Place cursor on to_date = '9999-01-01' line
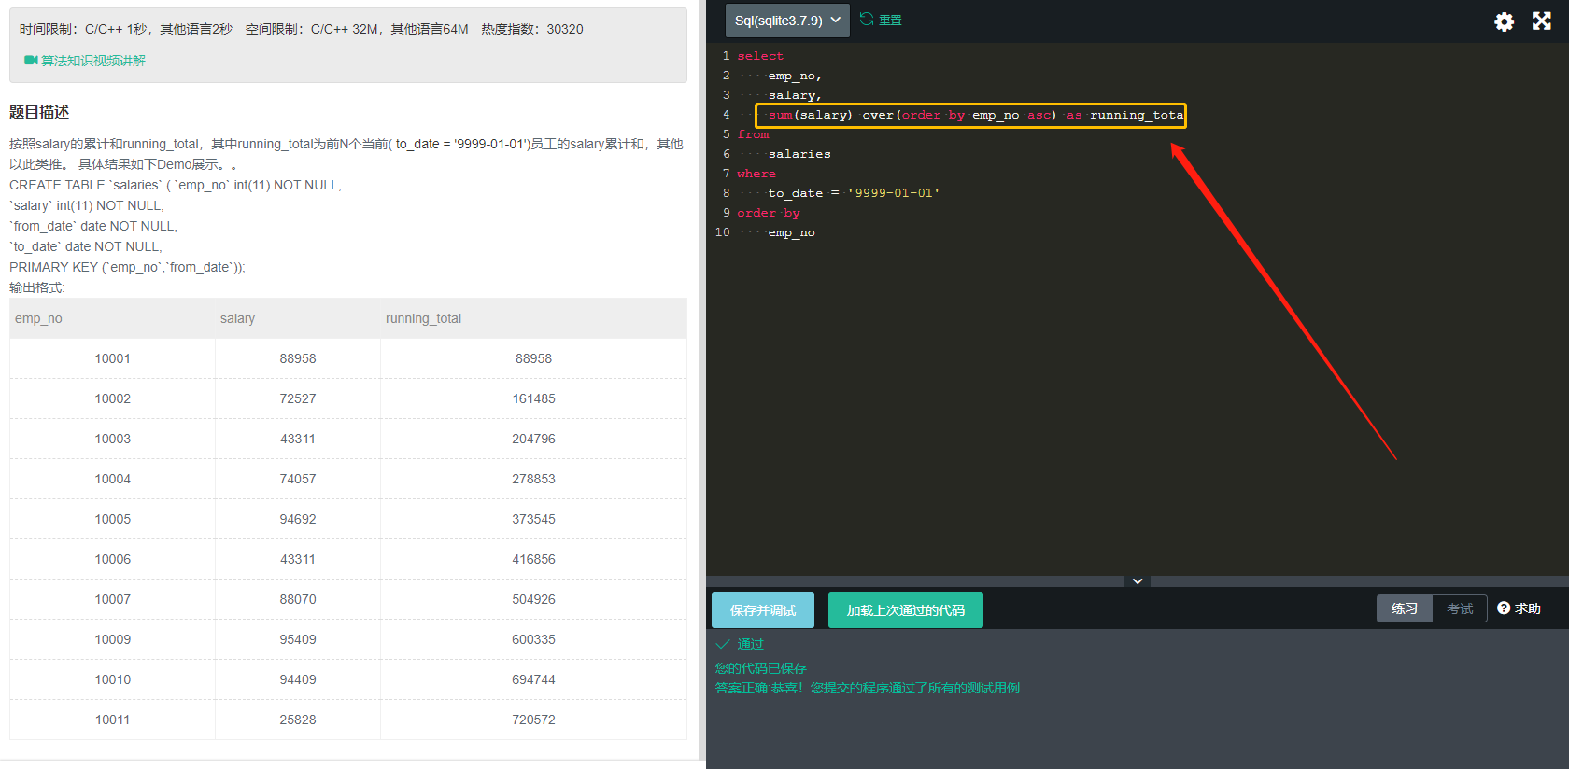Image resolution: width=1569 pixels, height=769 pixels. (x=854, y=193)
